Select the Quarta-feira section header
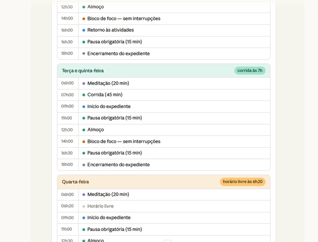Screen dimensions: 318x242 click(75, 182)
